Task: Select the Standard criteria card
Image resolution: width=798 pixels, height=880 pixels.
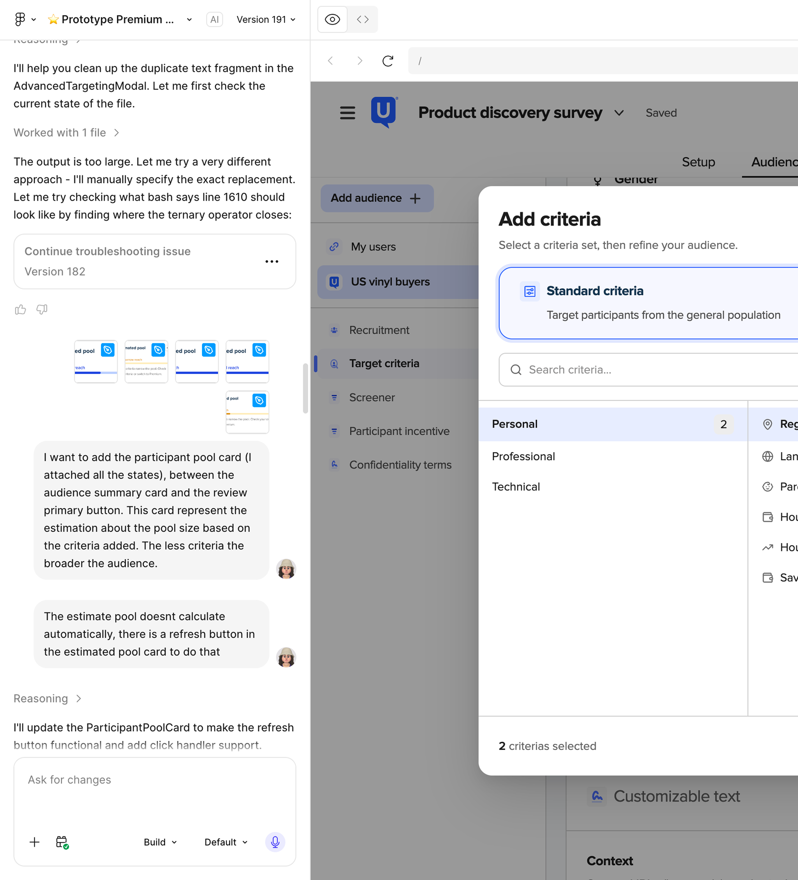Action: (648, 303)
